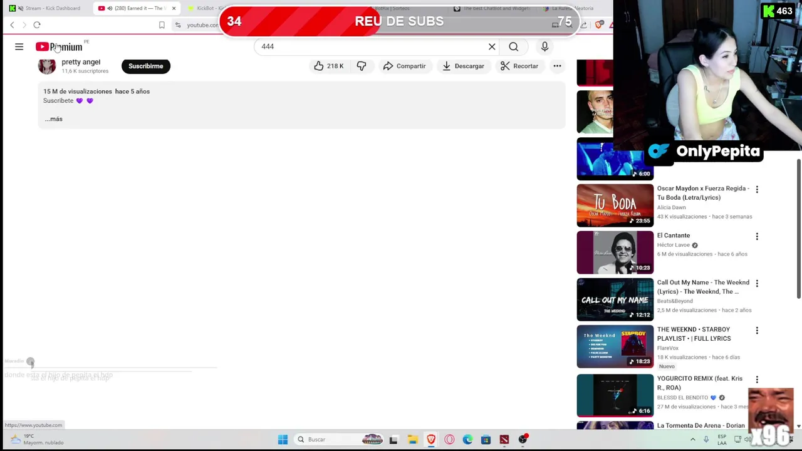Viewport: 802px width, 451px height.
Task: Expand the video description with ...más
Action: (x=53, y=119)
